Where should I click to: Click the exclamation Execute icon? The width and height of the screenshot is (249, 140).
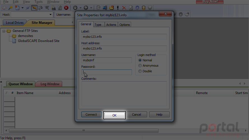point(118,8)
